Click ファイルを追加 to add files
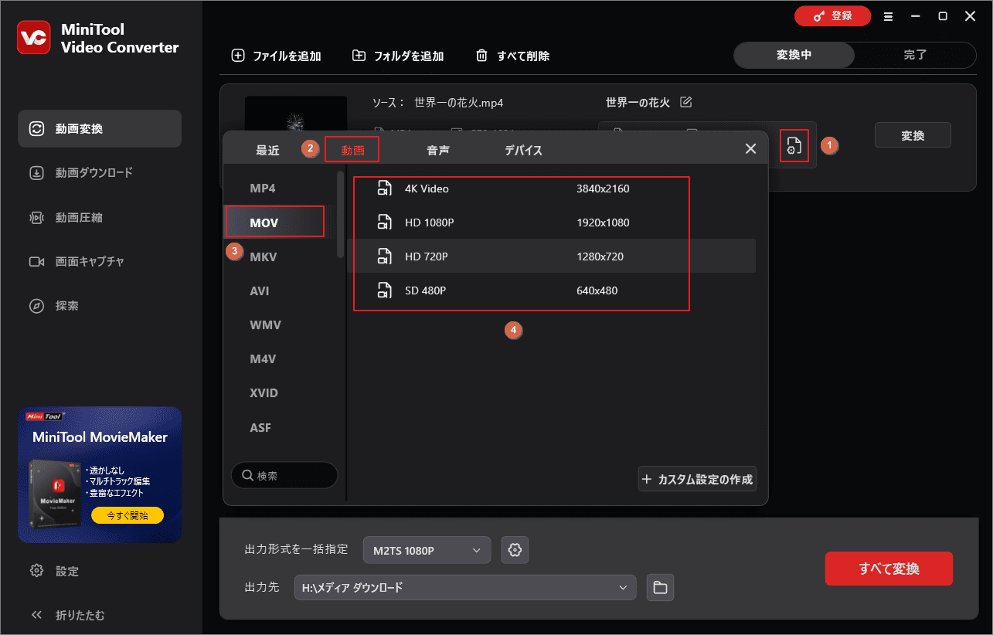This screenshot has width=993, height=635. click(276, 56)
